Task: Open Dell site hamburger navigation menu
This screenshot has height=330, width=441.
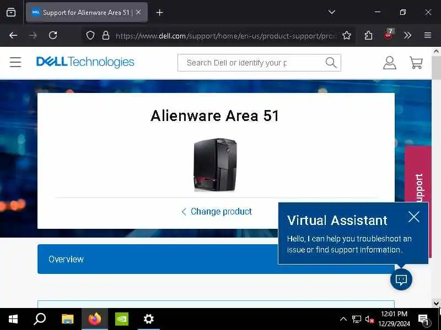Action: (x=15, y=62)
